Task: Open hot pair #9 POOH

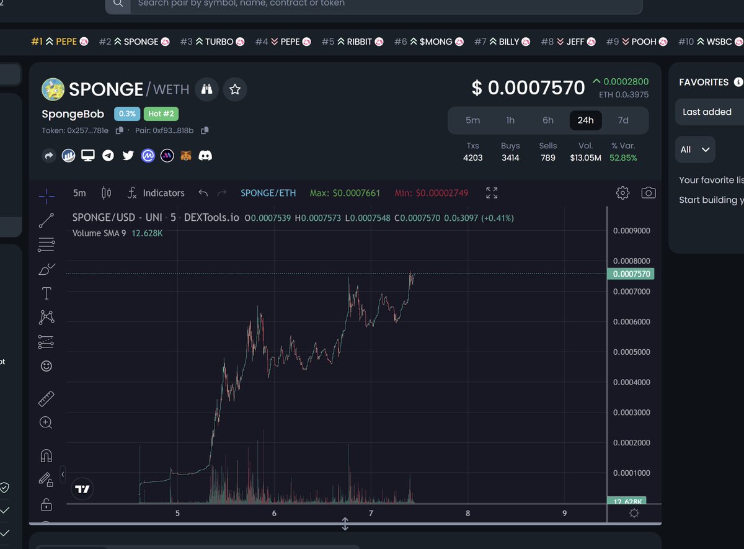Action: [x=637, y=42]
